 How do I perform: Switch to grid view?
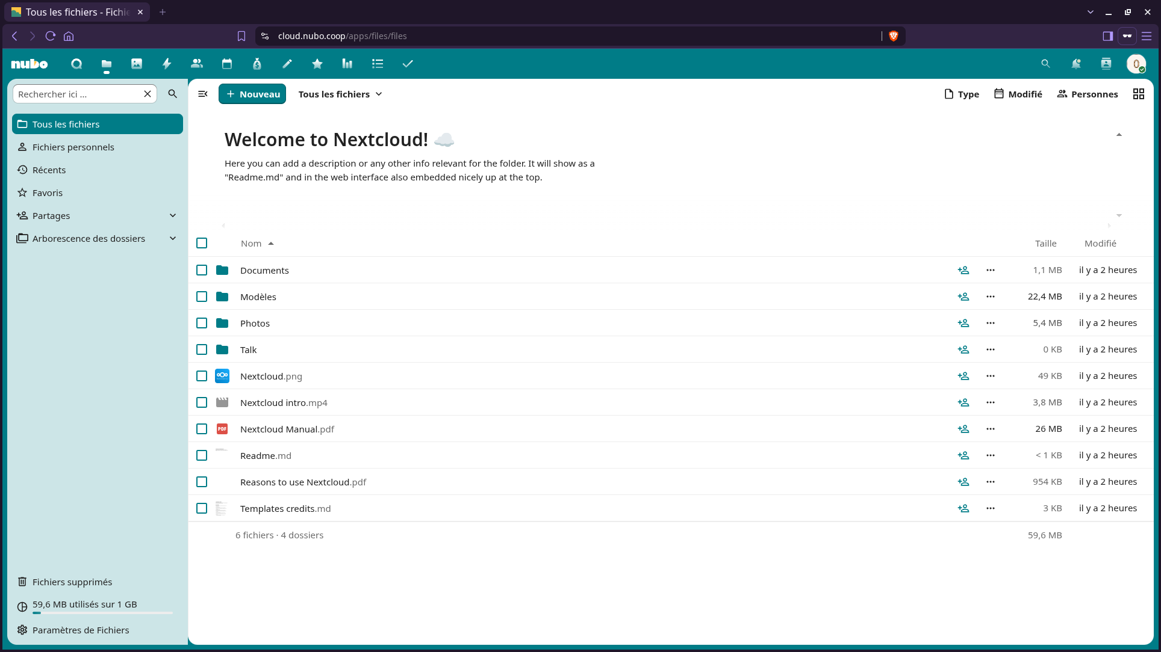click(1138, 94)
